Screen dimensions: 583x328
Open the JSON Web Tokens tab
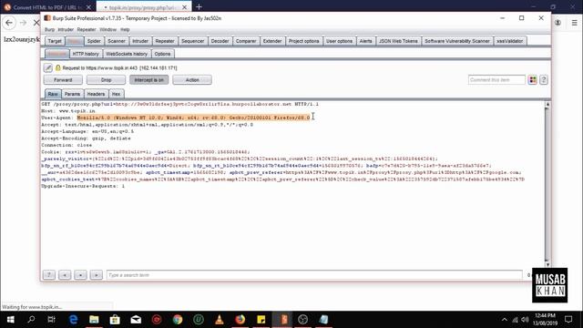click(x=398, y=41)
